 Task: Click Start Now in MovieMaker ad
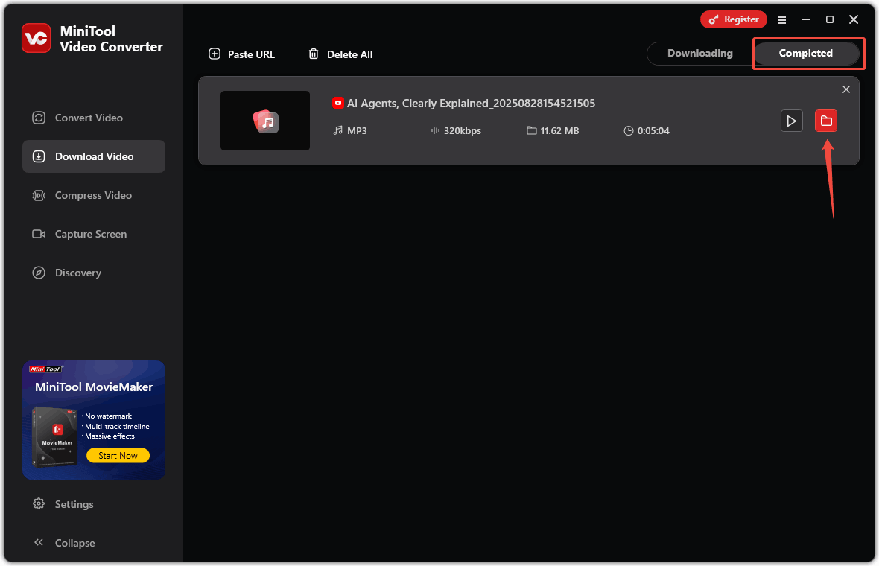point(118,456)
